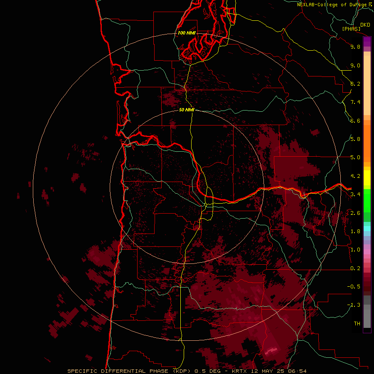Click the 1.0 value on color scale
The height and width of the screenshot is (374, 374).
355,250
